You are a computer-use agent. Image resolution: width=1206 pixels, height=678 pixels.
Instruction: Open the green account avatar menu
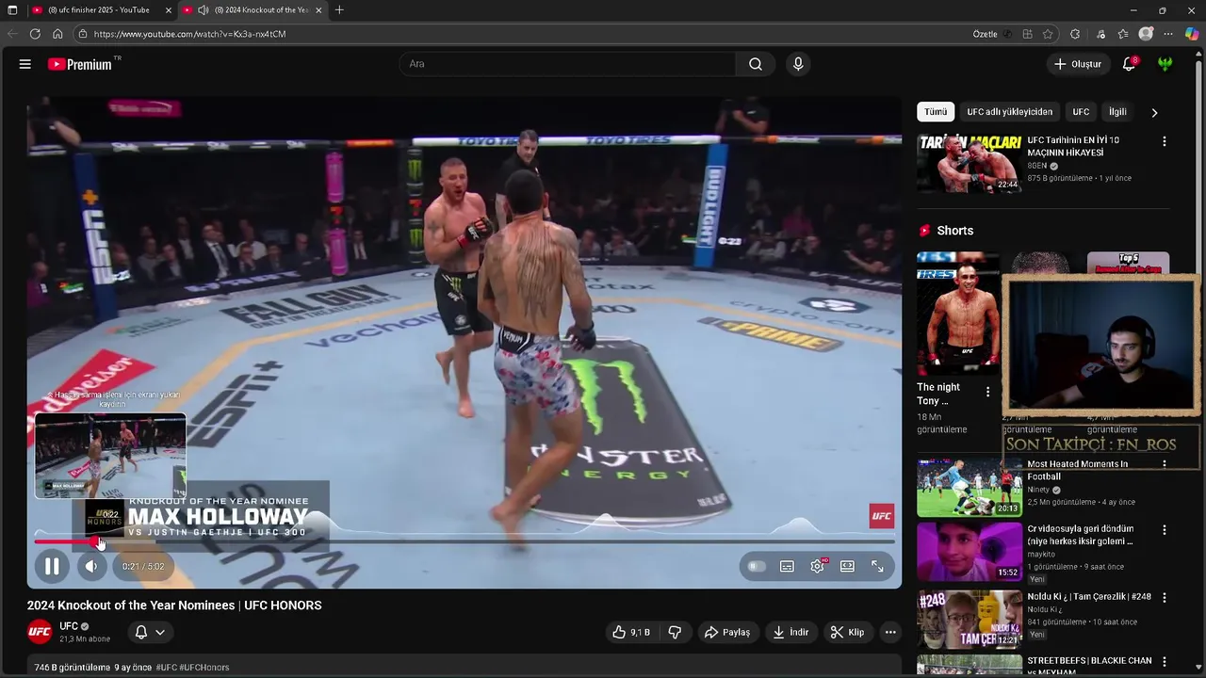click(x=1165, y=64)
